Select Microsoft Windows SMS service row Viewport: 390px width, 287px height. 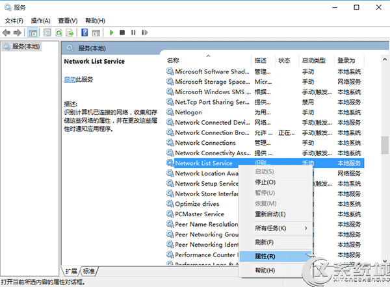click(265, 92)
